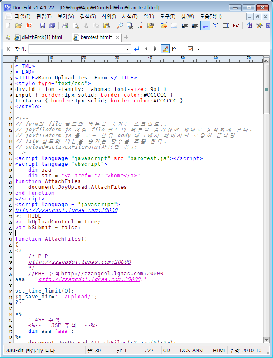Close the barotest.html tab

pos(117,37)
